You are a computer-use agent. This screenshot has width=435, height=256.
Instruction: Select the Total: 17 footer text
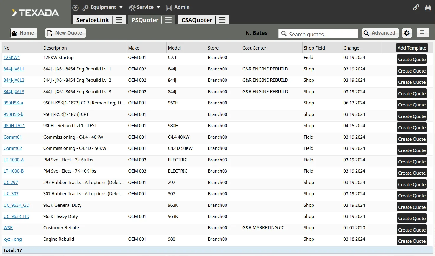tap(13, 250)
